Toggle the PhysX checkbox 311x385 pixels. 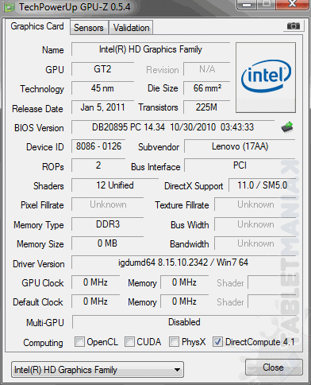click(x=174, y=341)
